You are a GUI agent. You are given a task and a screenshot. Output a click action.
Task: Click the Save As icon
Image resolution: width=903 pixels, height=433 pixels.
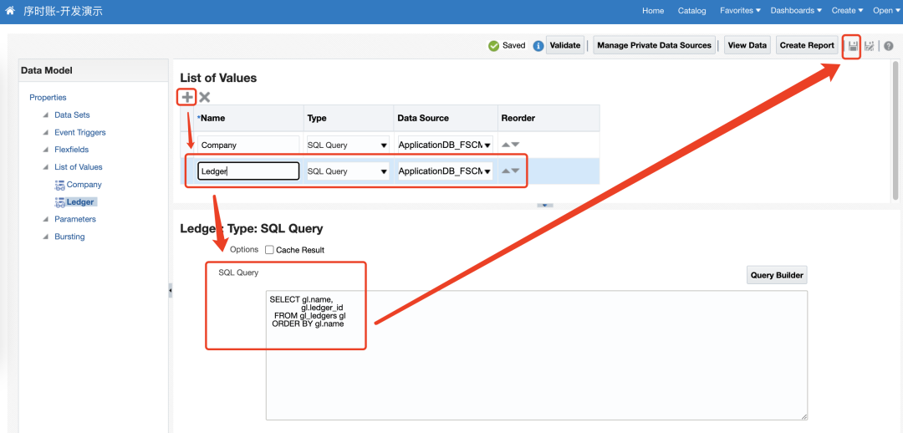(x=870, y=45)
